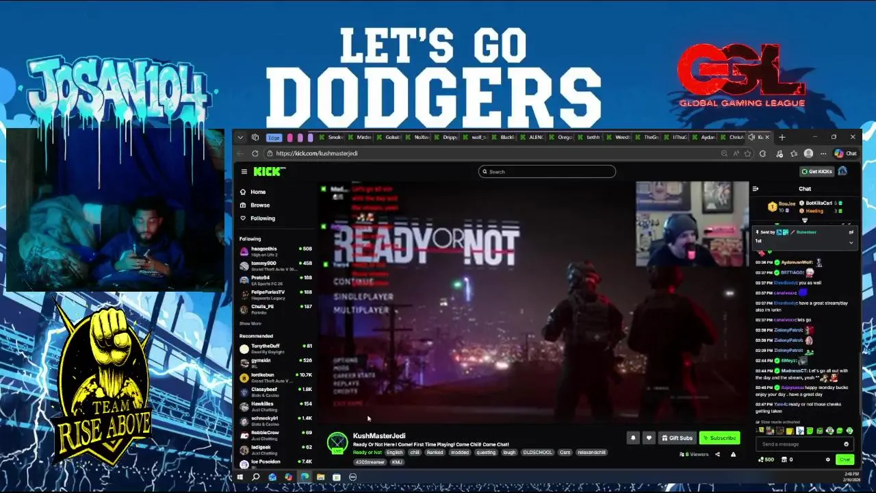The width and height of the screenshot is (876, 493).
Task: Open browser profile icon in toolbar
Action: pos(808,153)
